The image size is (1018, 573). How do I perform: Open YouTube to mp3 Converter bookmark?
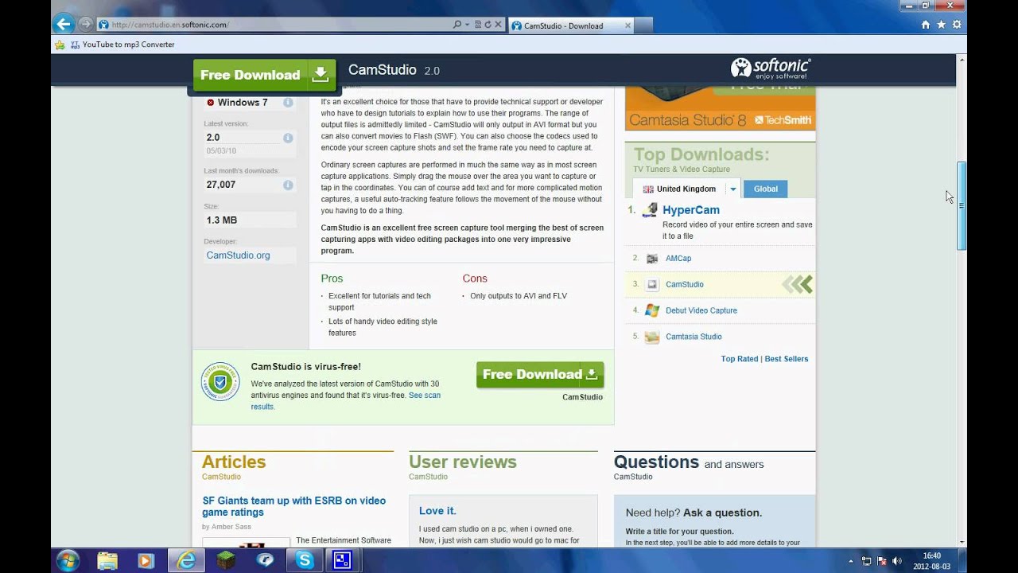pos(122,45)
